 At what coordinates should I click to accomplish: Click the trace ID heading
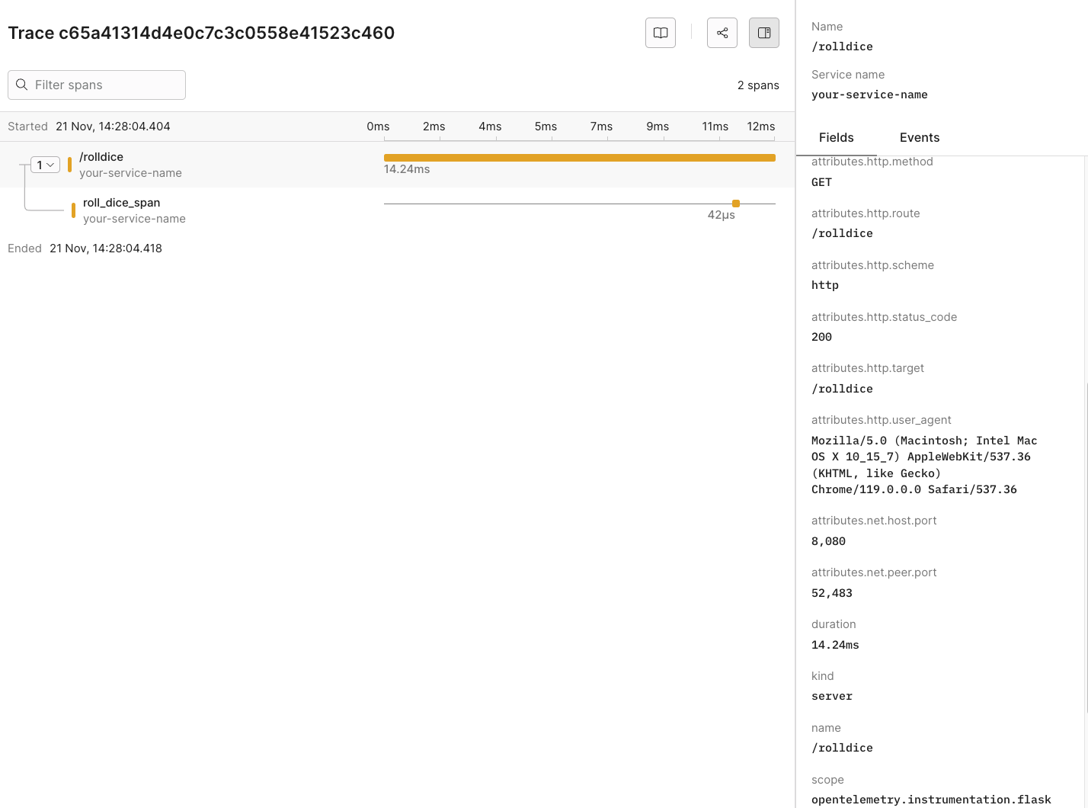coord(201,33)
